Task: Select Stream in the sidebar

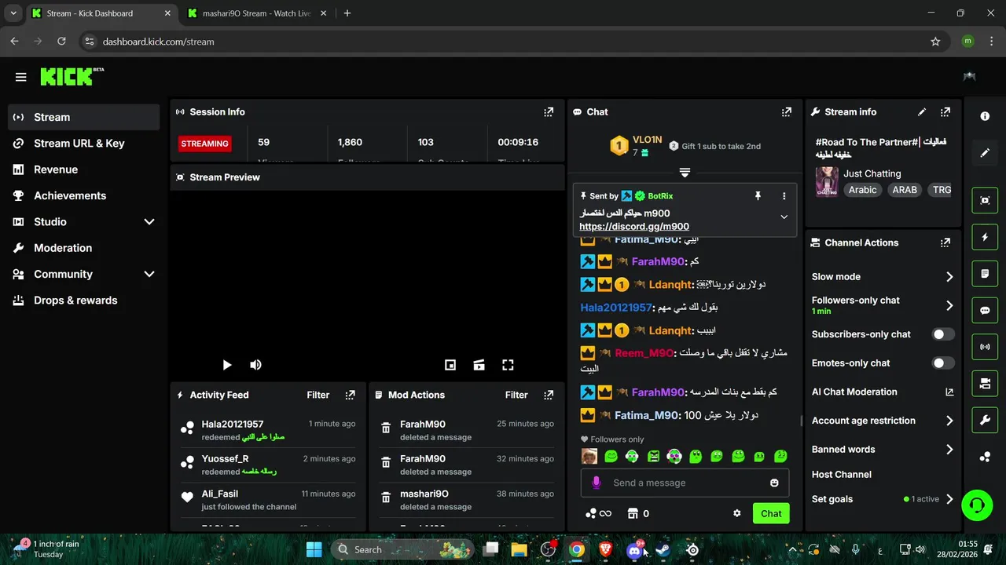Action: click(84, 117)
